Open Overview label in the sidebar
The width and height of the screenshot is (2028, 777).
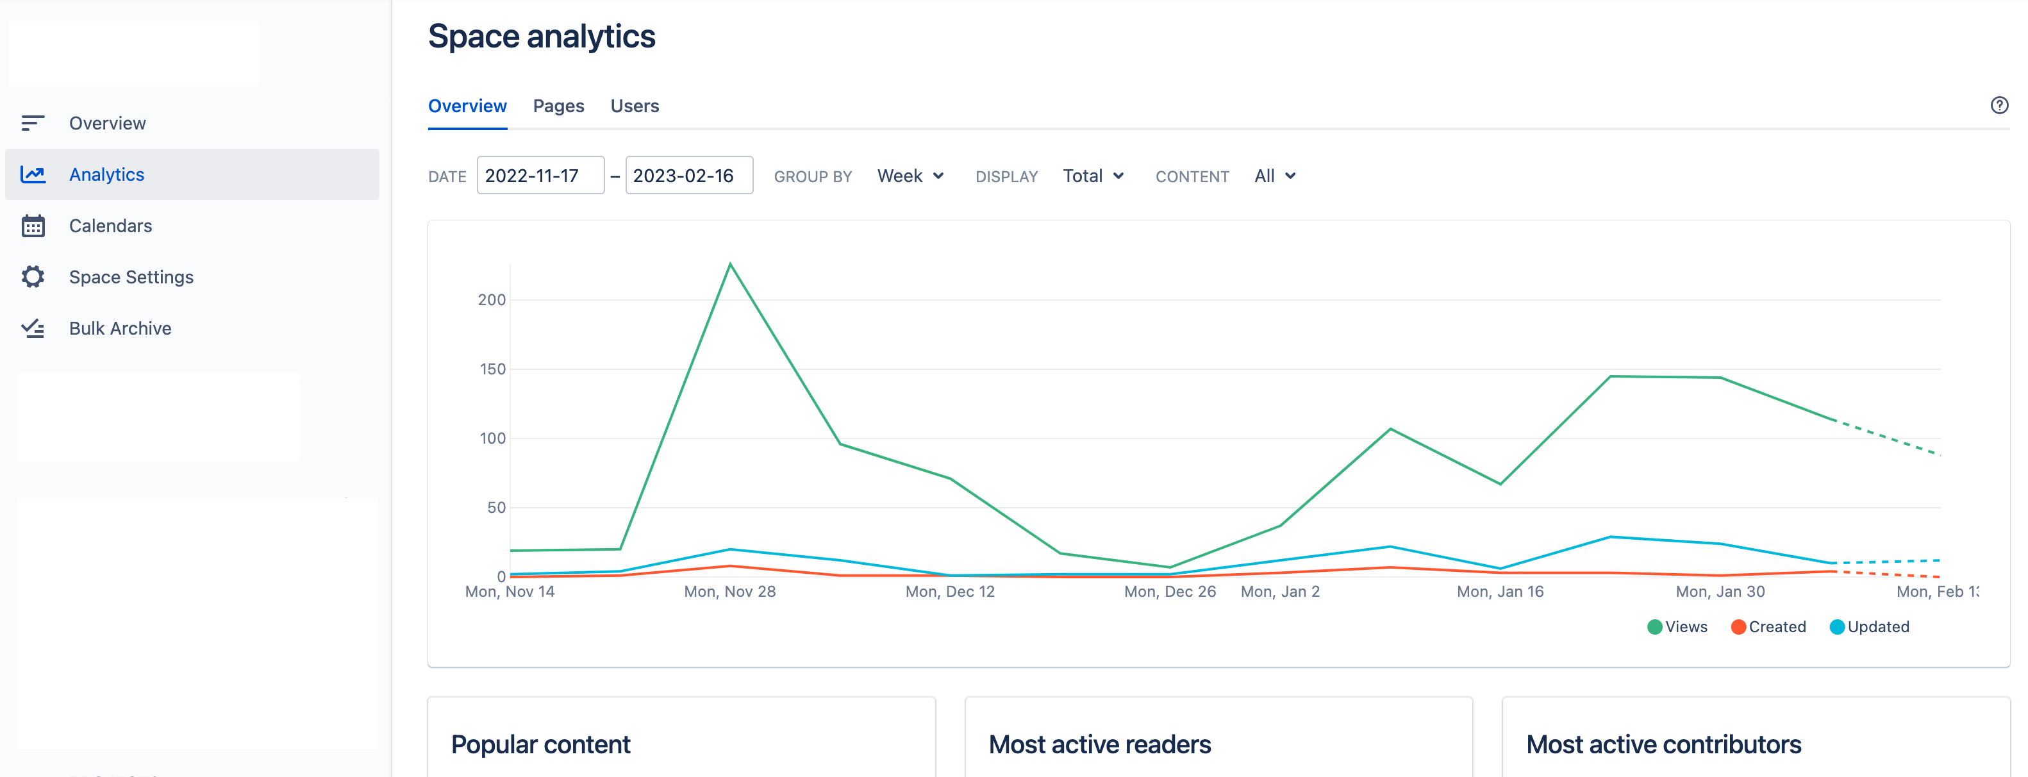107,123
